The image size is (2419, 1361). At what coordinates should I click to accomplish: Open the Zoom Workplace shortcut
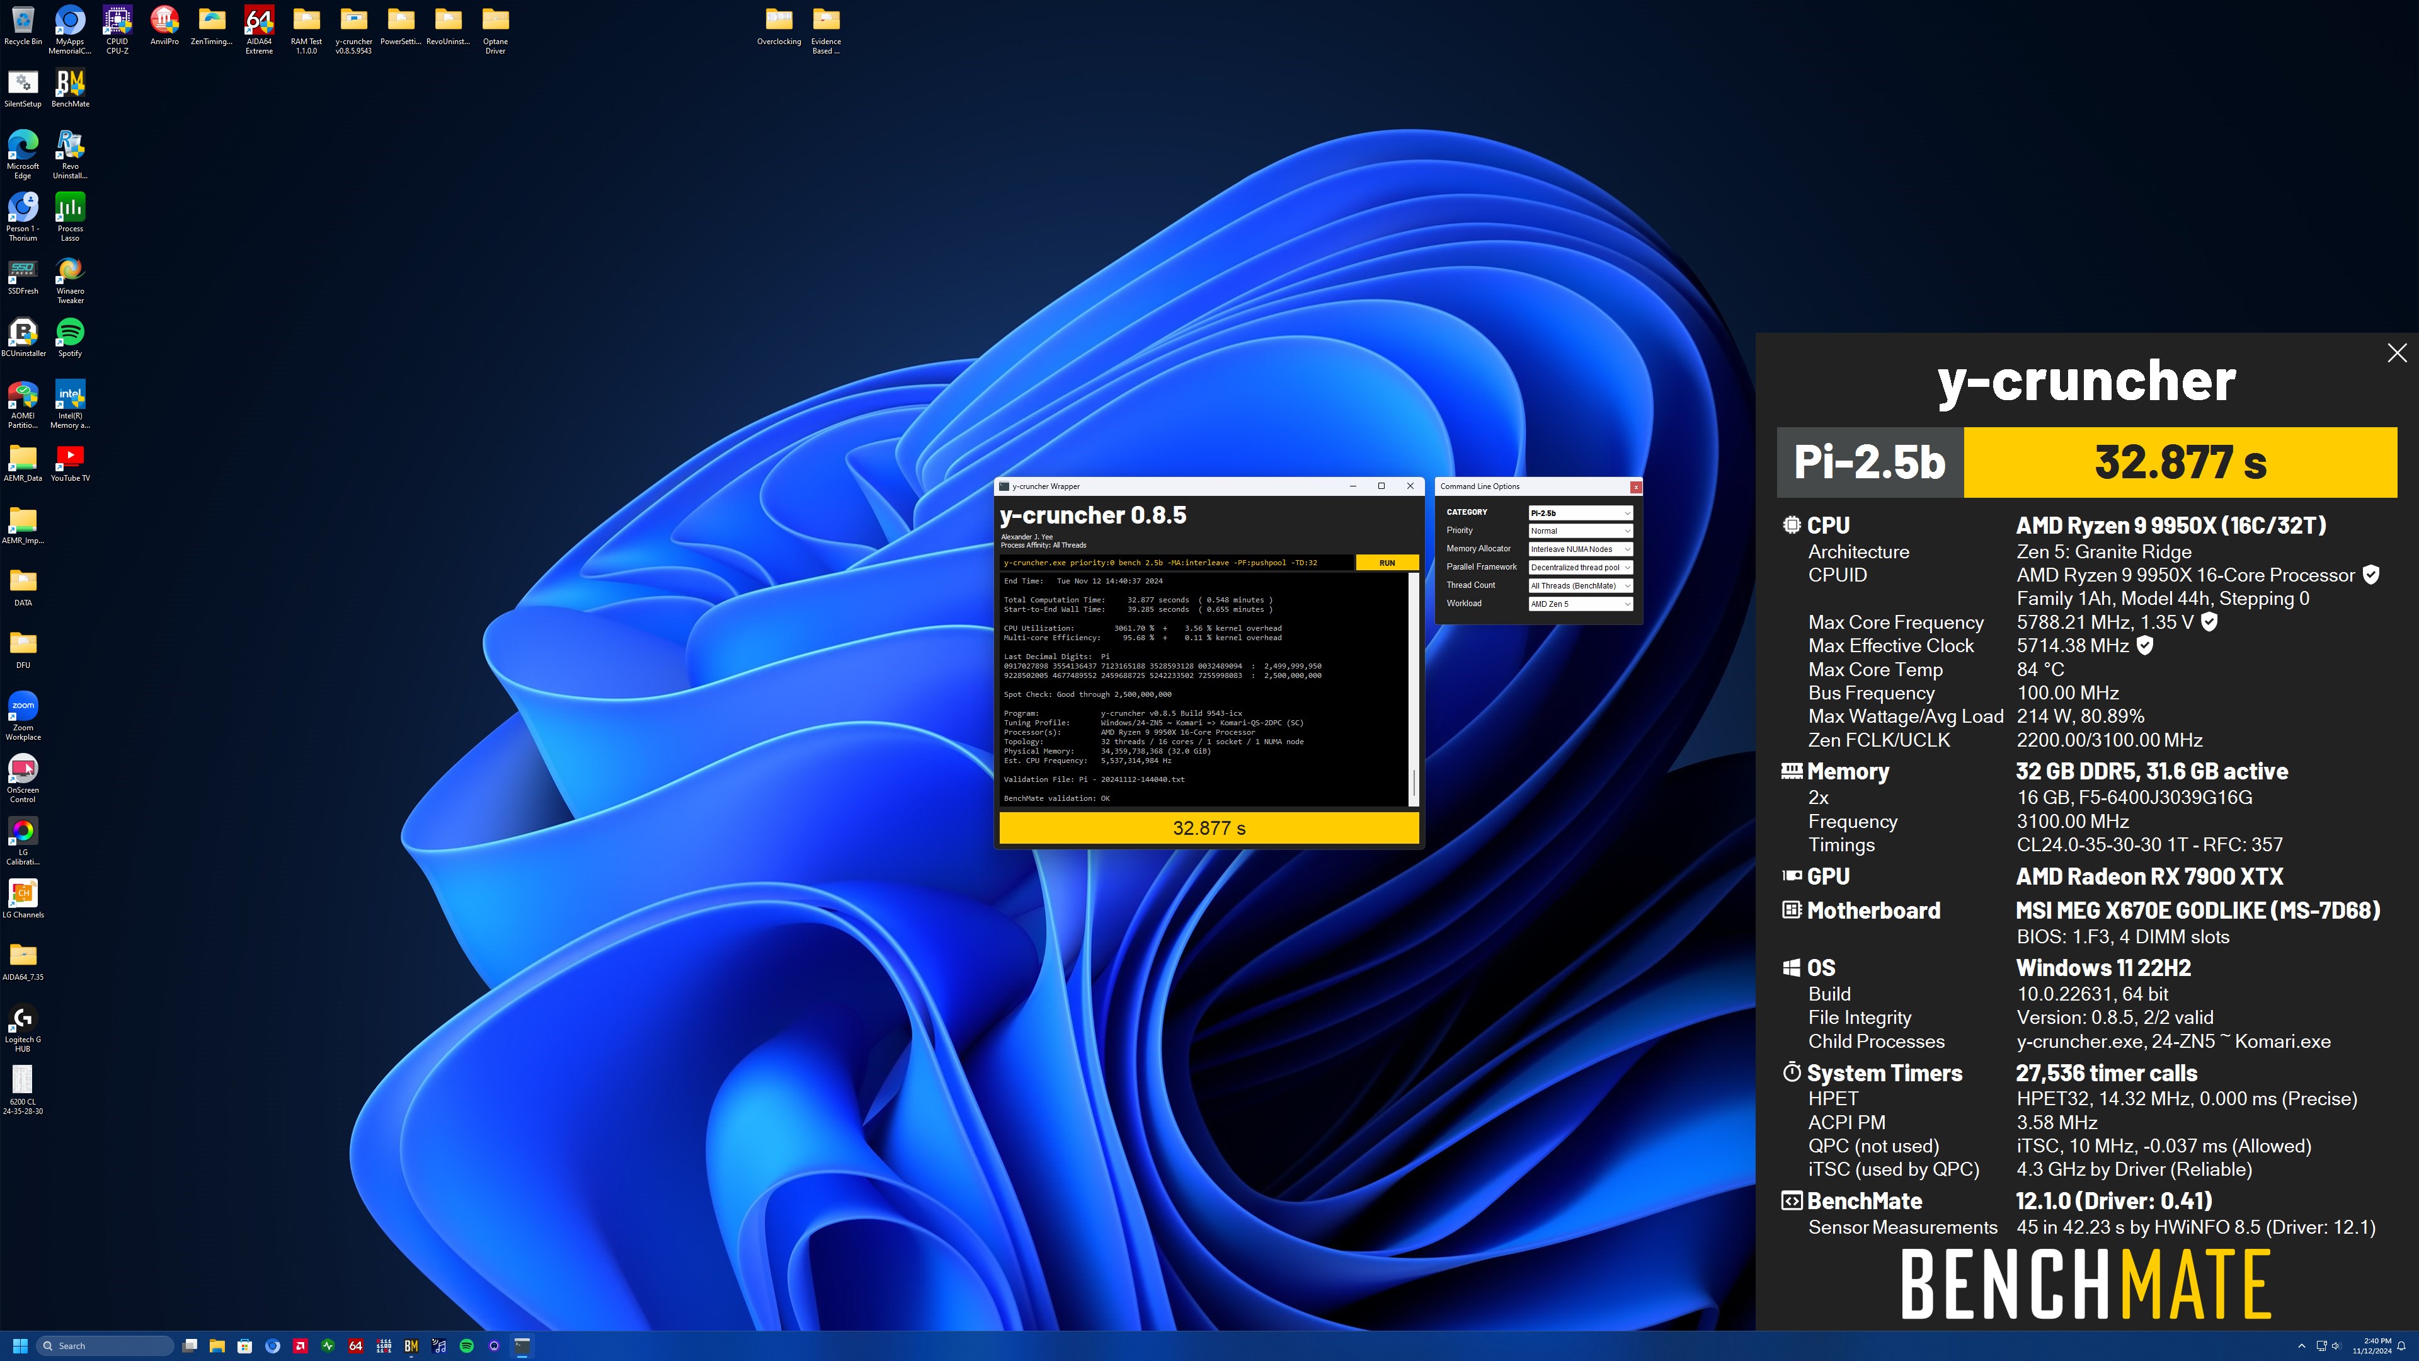23,716
